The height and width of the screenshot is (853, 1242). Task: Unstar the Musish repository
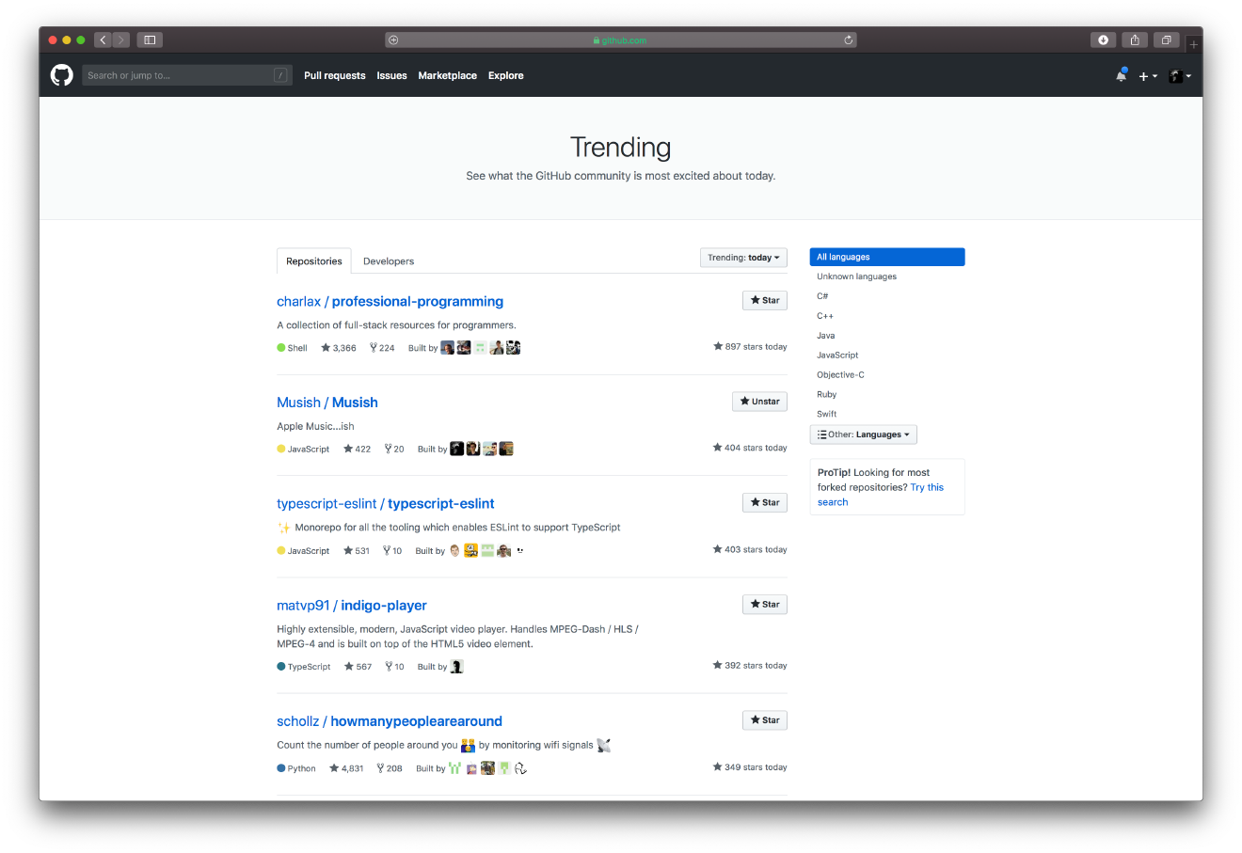tap(759, 401)
